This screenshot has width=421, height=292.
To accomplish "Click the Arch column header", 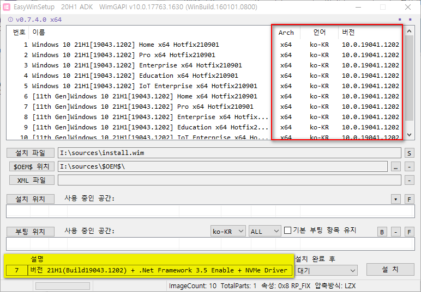I will [x=286, y=33].
